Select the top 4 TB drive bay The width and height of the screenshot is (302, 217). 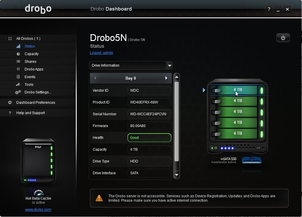point(237,90)
